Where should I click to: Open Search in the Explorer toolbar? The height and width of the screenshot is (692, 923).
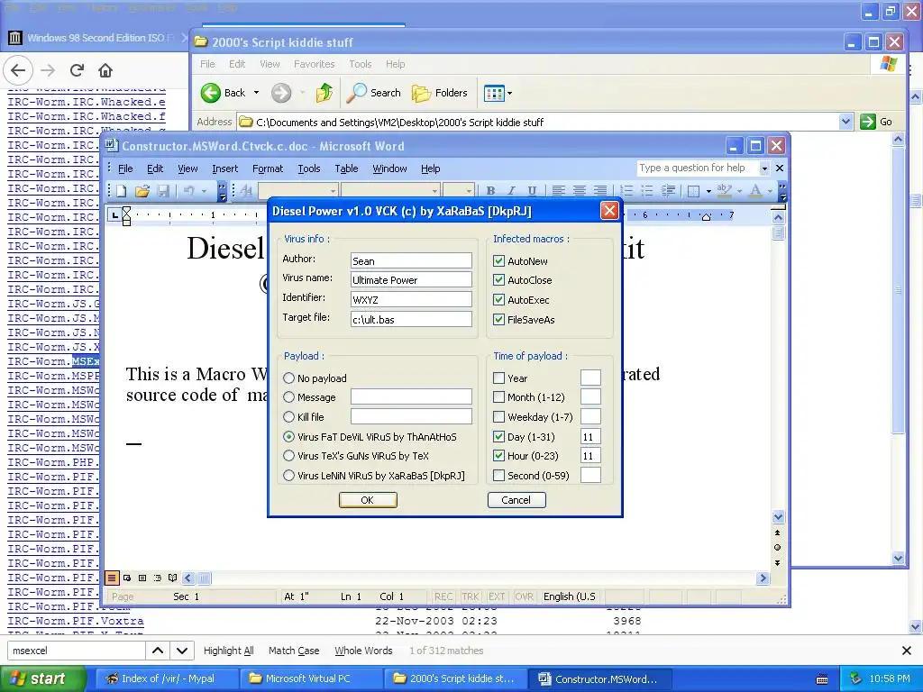374,93
